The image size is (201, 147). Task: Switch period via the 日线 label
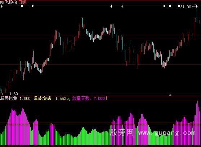coord(22,3)
